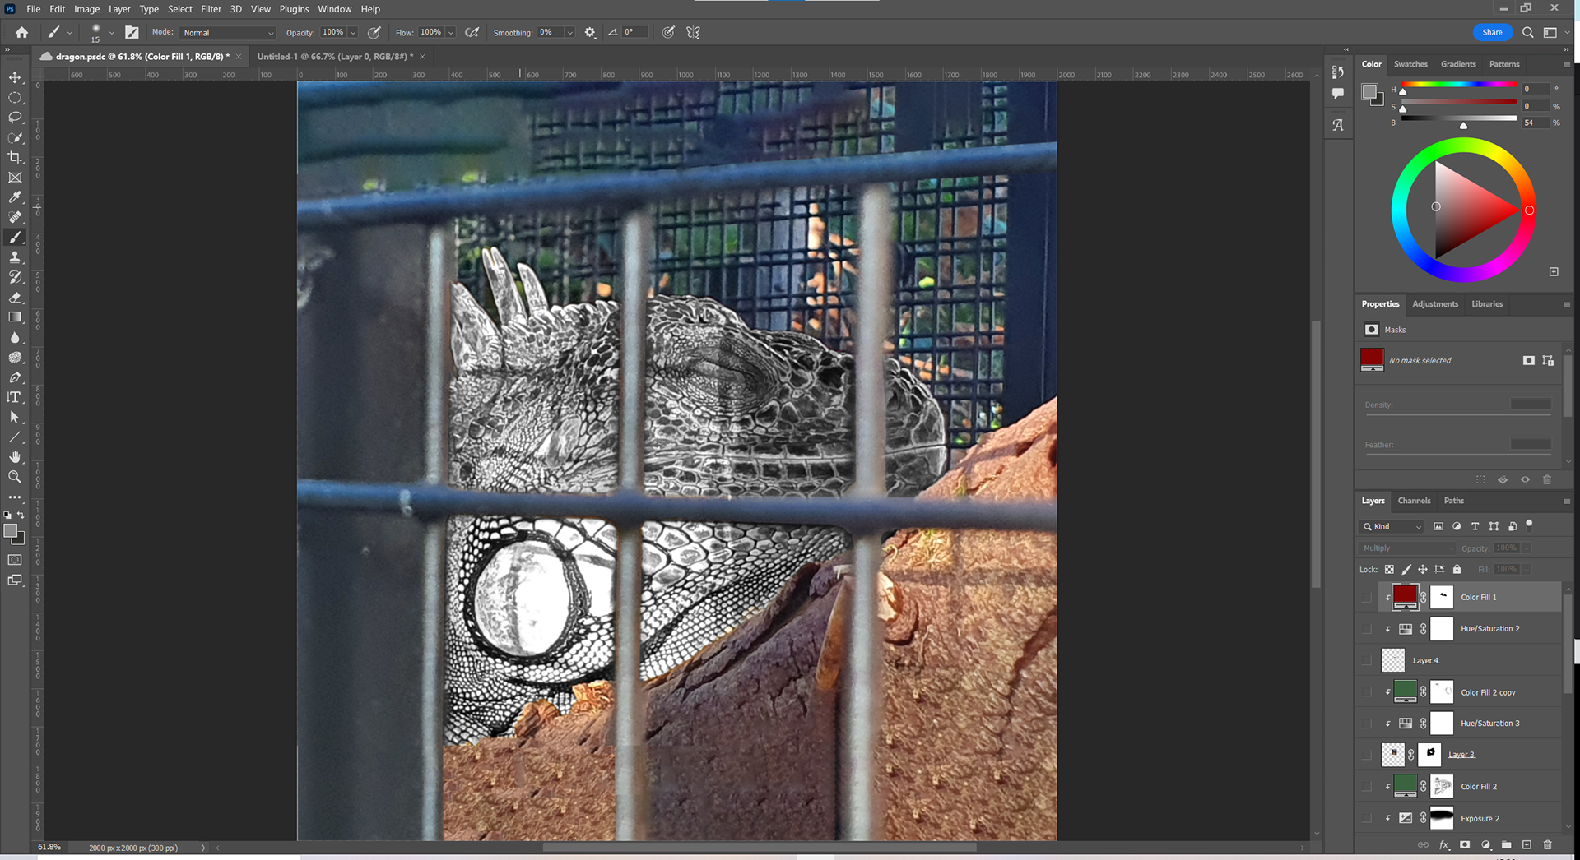Viewport: 1580px width, 860px height.
Task: Switch to the Channels tab
Action: 1414,501
